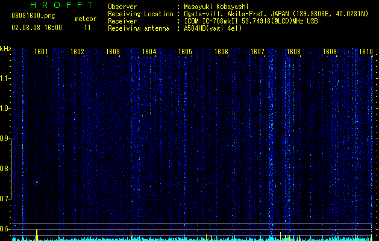Click the 1606 time marker
Screen dimensions: 379x241
tap(221, 52)
